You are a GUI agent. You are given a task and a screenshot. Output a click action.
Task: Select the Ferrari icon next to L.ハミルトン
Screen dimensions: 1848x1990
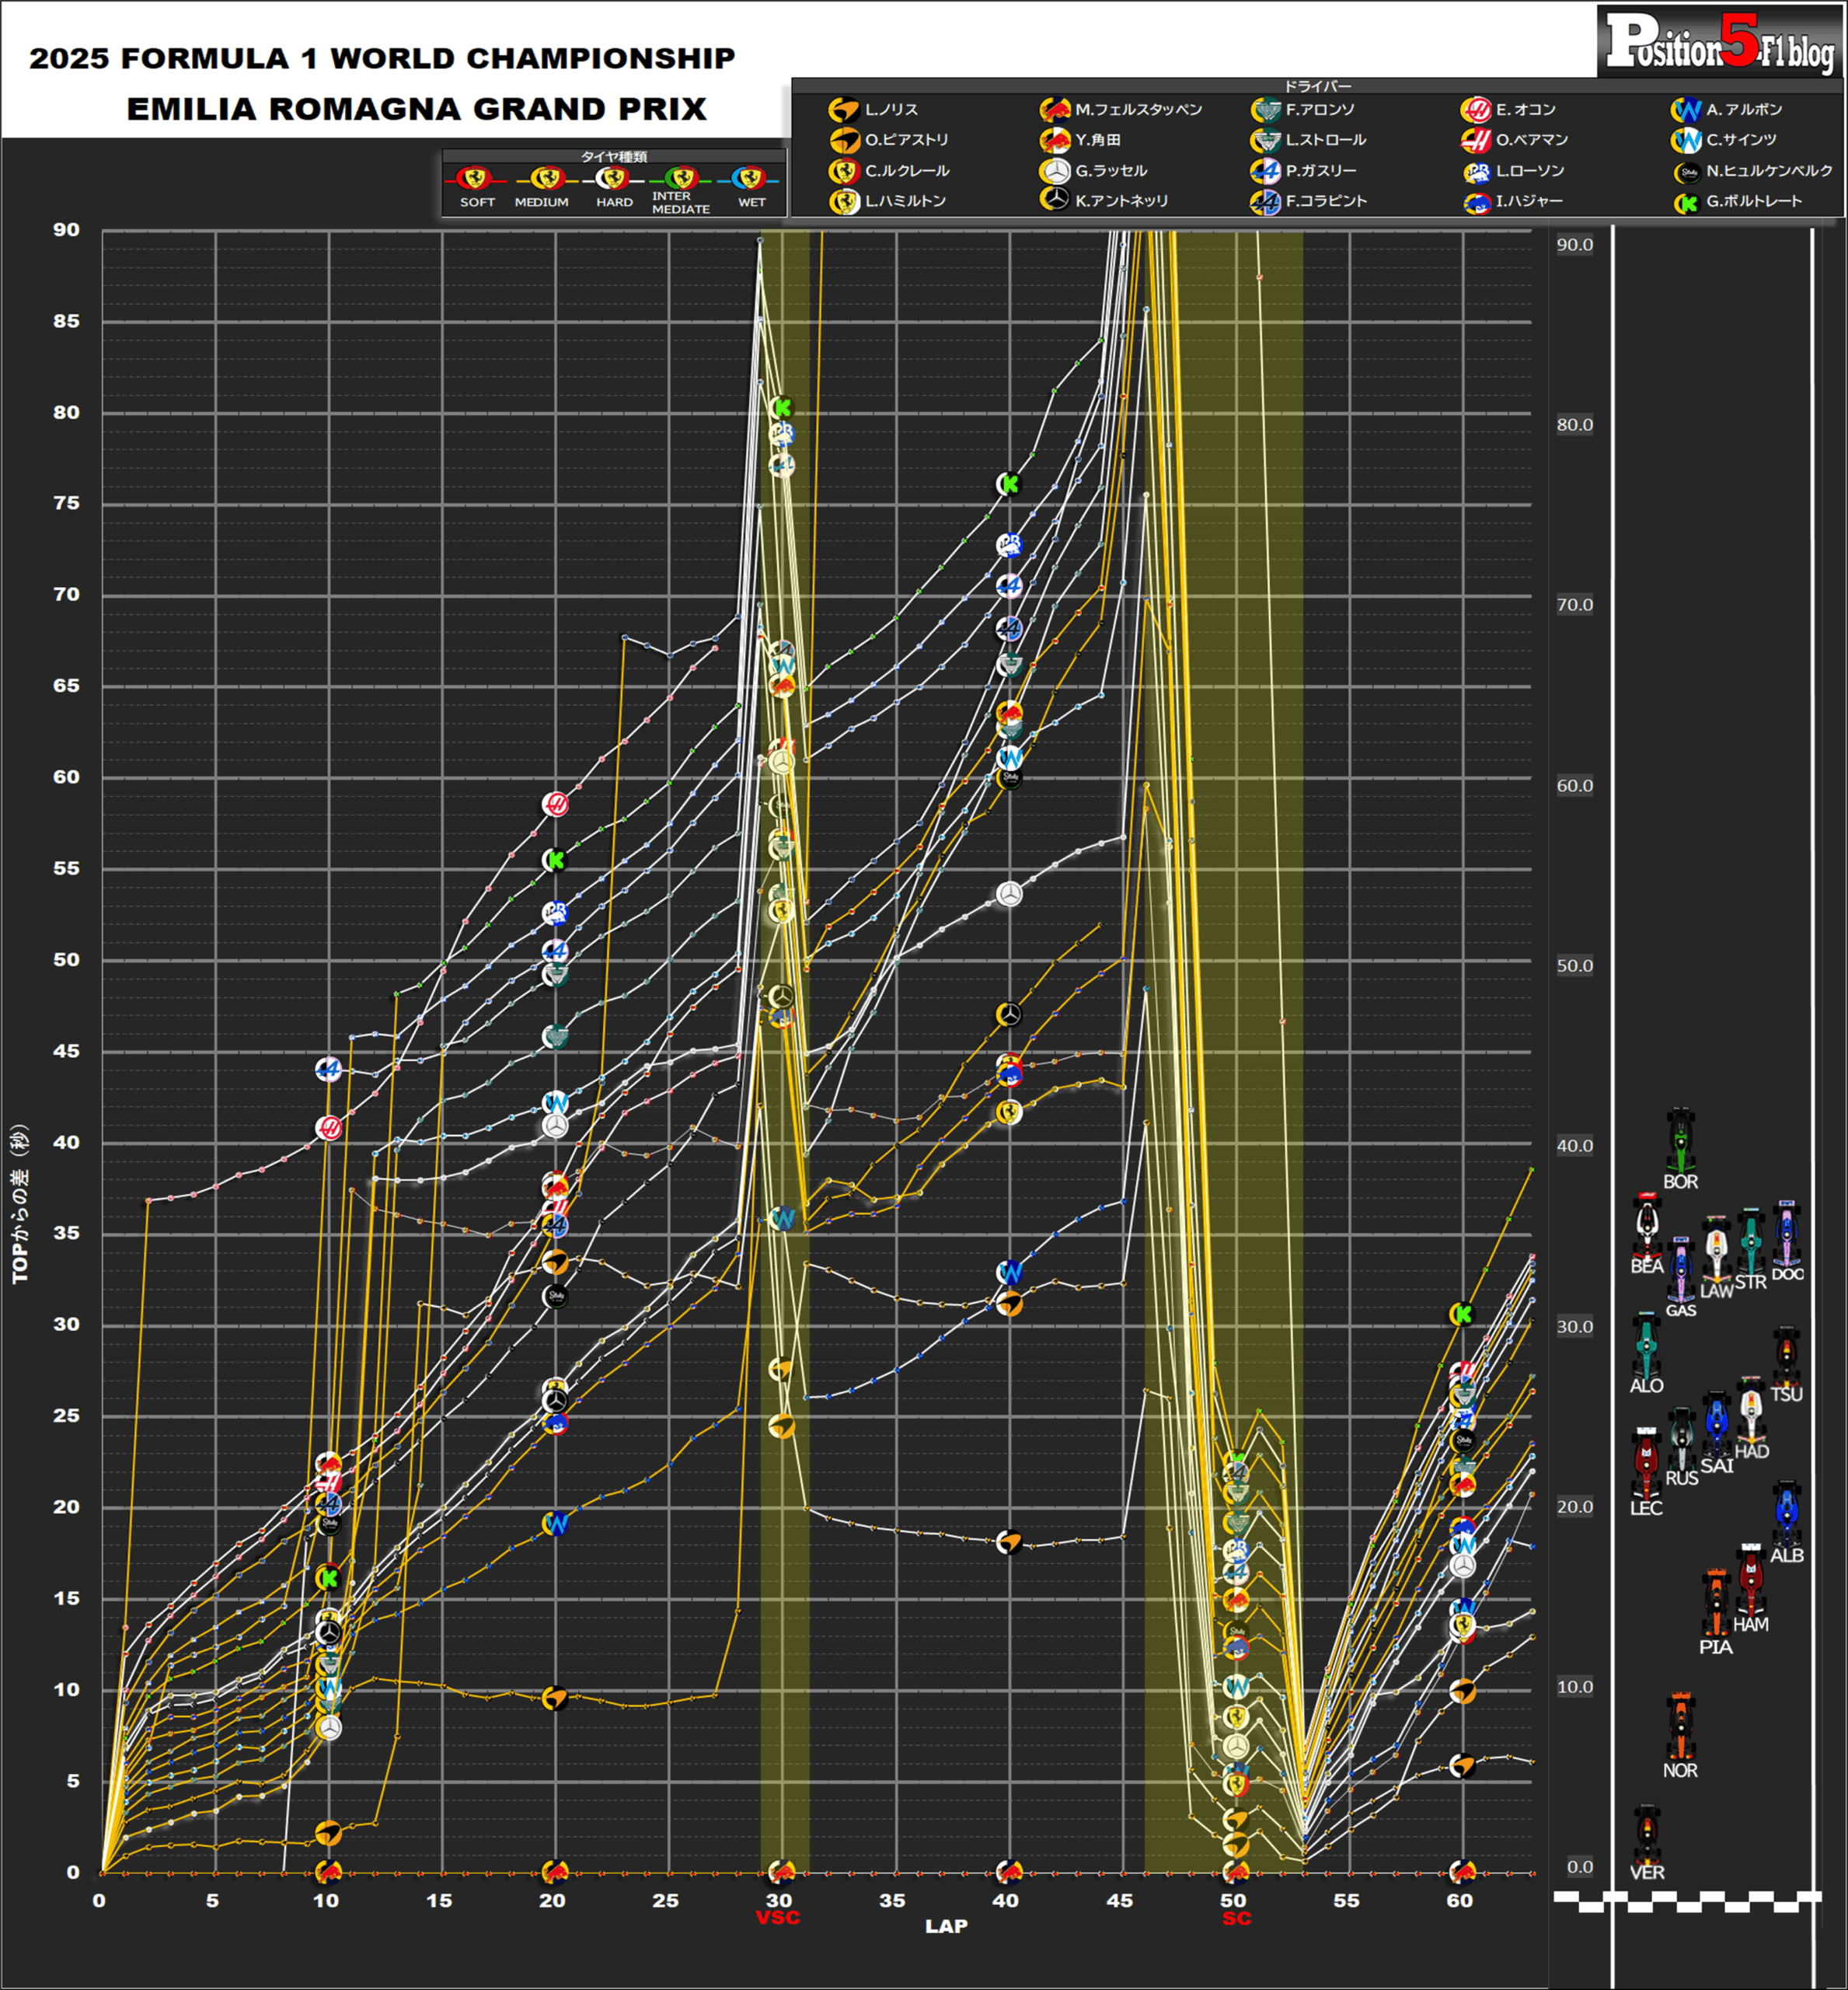pyautogui.click(x=844, y=201)
